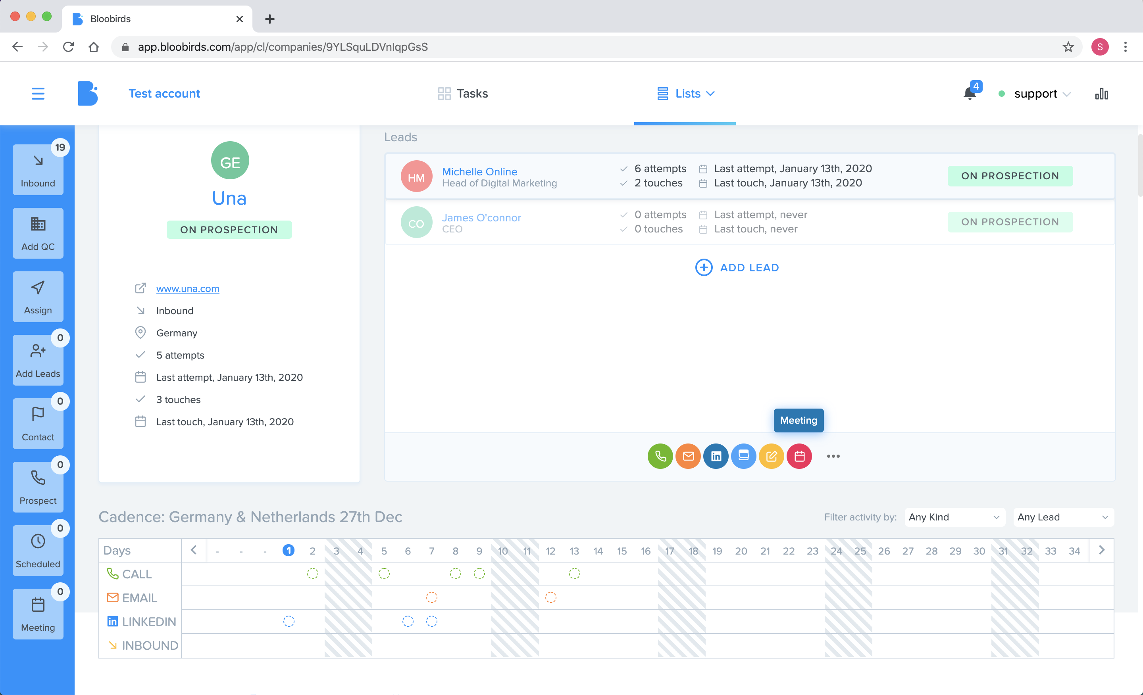Open the Any Kind activity filter
Screen dimensions: 1143x695
(954, 517)
